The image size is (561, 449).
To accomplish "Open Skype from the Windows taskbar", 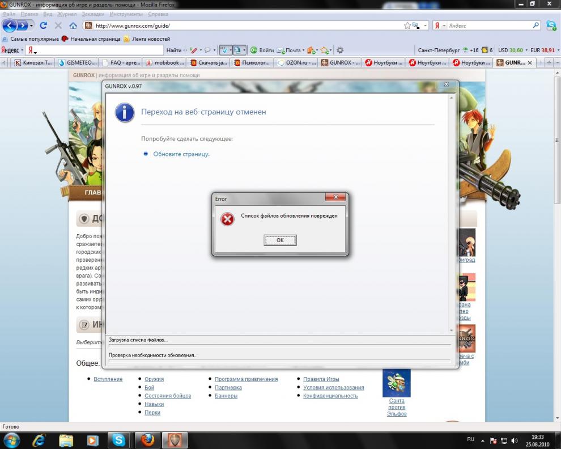I will [x=119, y=440].
